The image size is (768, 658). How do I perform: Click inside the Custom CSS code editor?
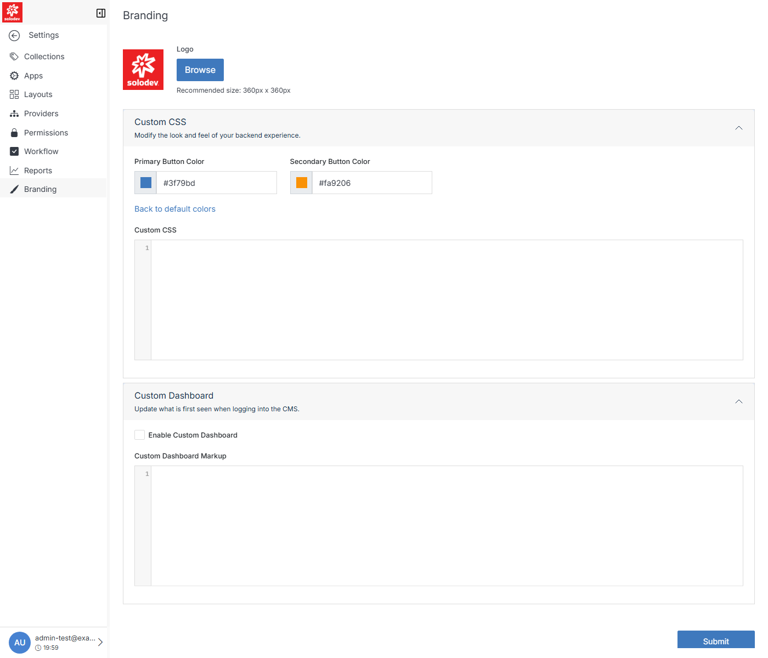447,300
